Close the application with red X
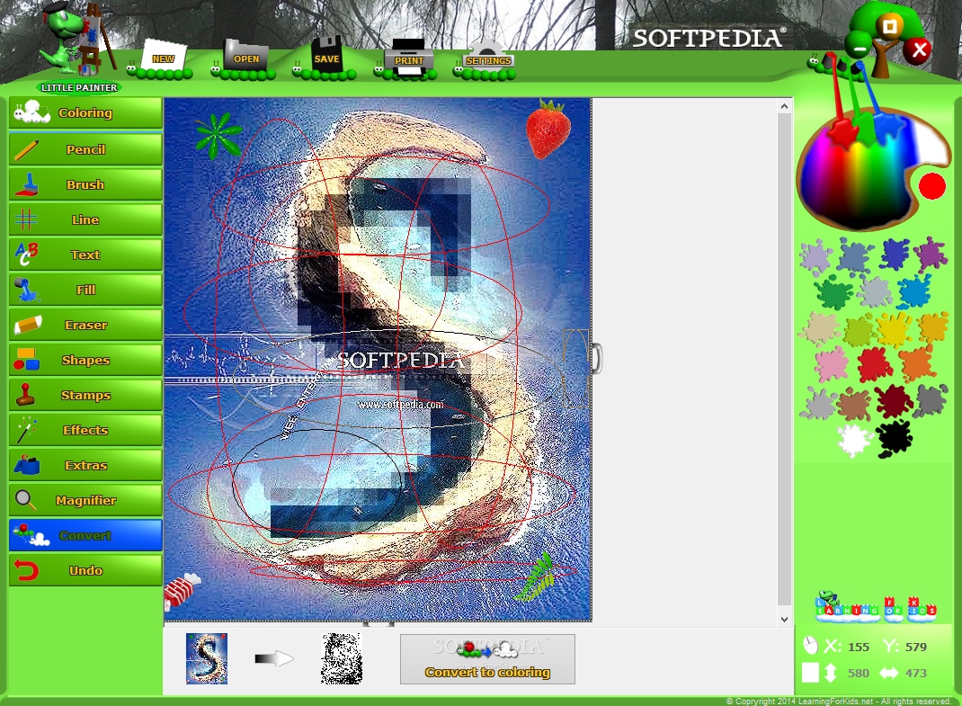962x706 pixels. pos(919,49)
